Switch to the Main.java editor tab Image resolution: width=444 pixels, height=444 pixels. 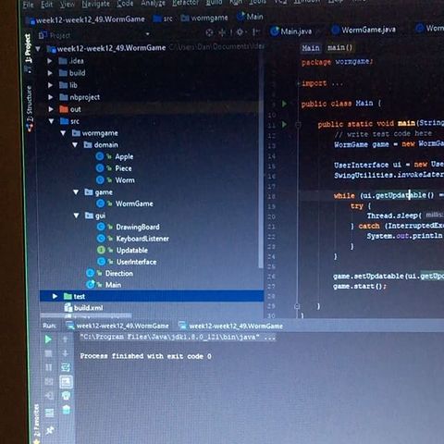pyautogui.click(x=291, y=31)
